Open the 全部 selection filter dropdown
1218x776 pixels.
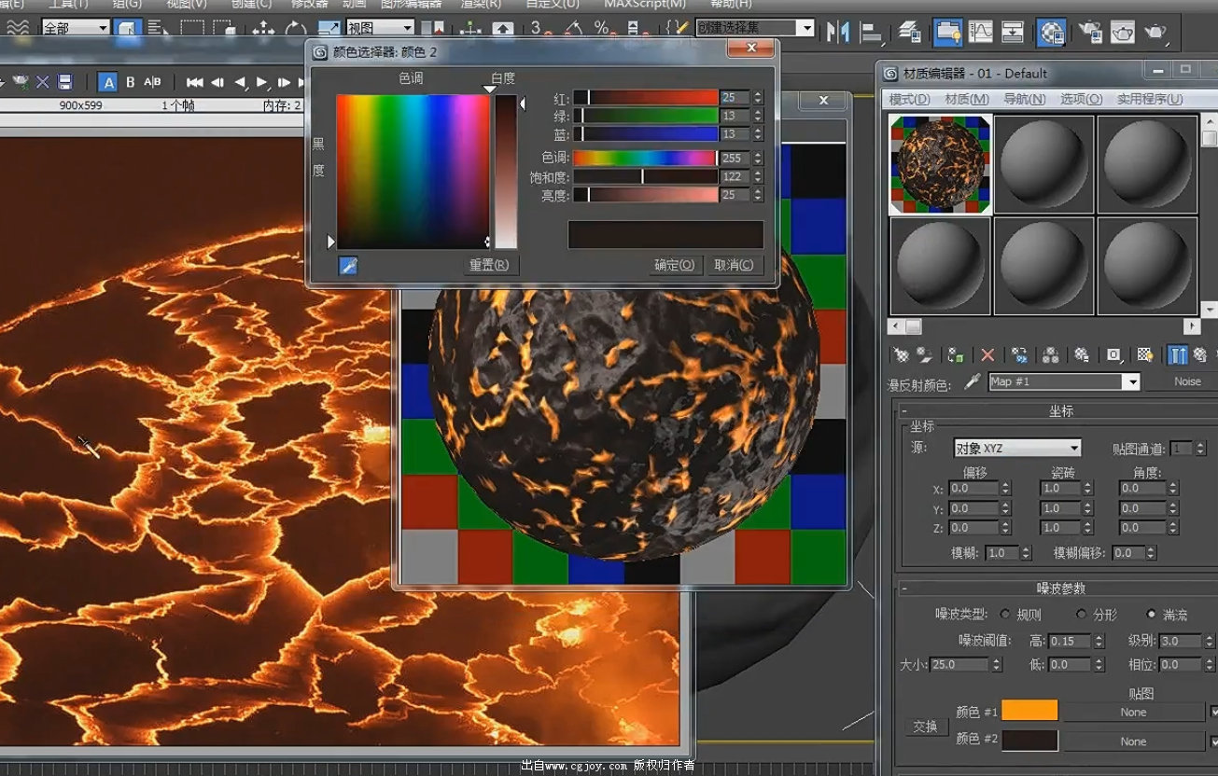[76, 28]
